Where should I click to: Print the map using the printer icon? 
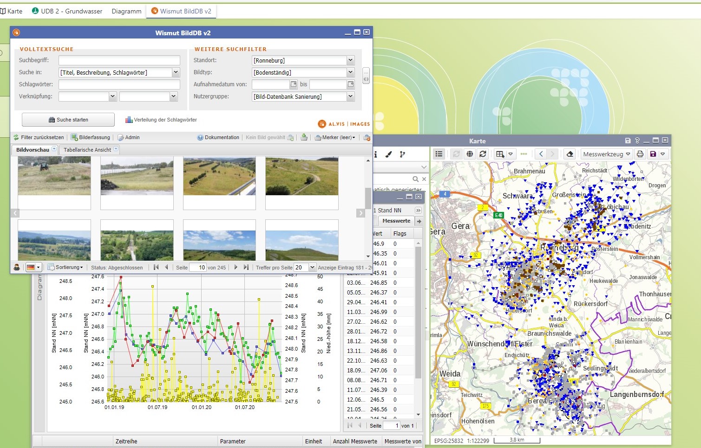click(x=640, y=154)
